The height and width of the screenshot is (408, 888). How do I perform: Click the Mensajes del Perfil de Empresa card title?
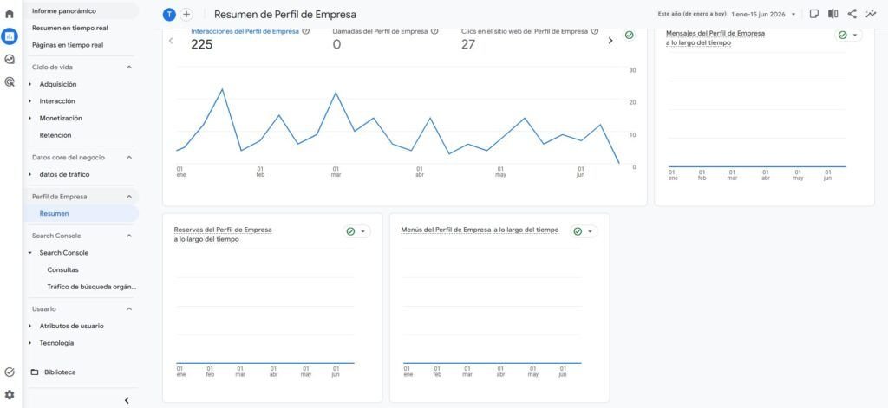point(715,38)
